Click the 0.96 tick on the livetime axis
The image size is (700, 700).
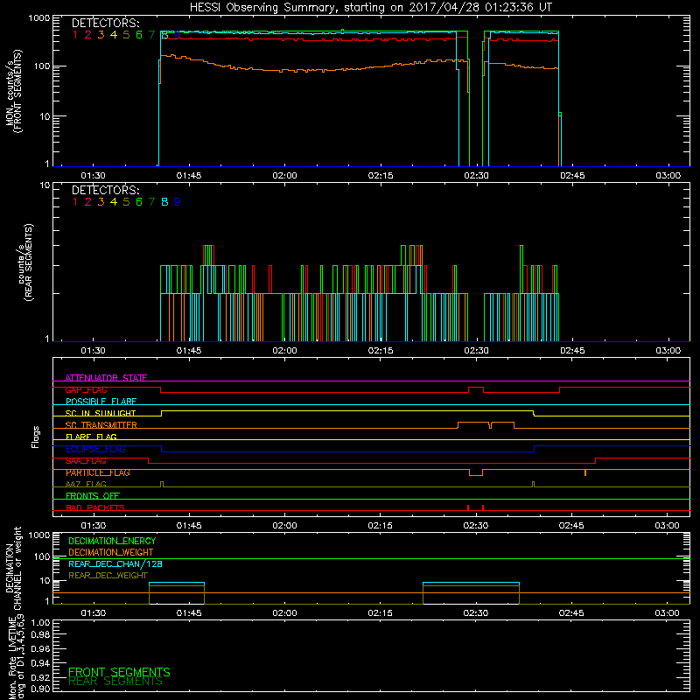pos(40,648)
